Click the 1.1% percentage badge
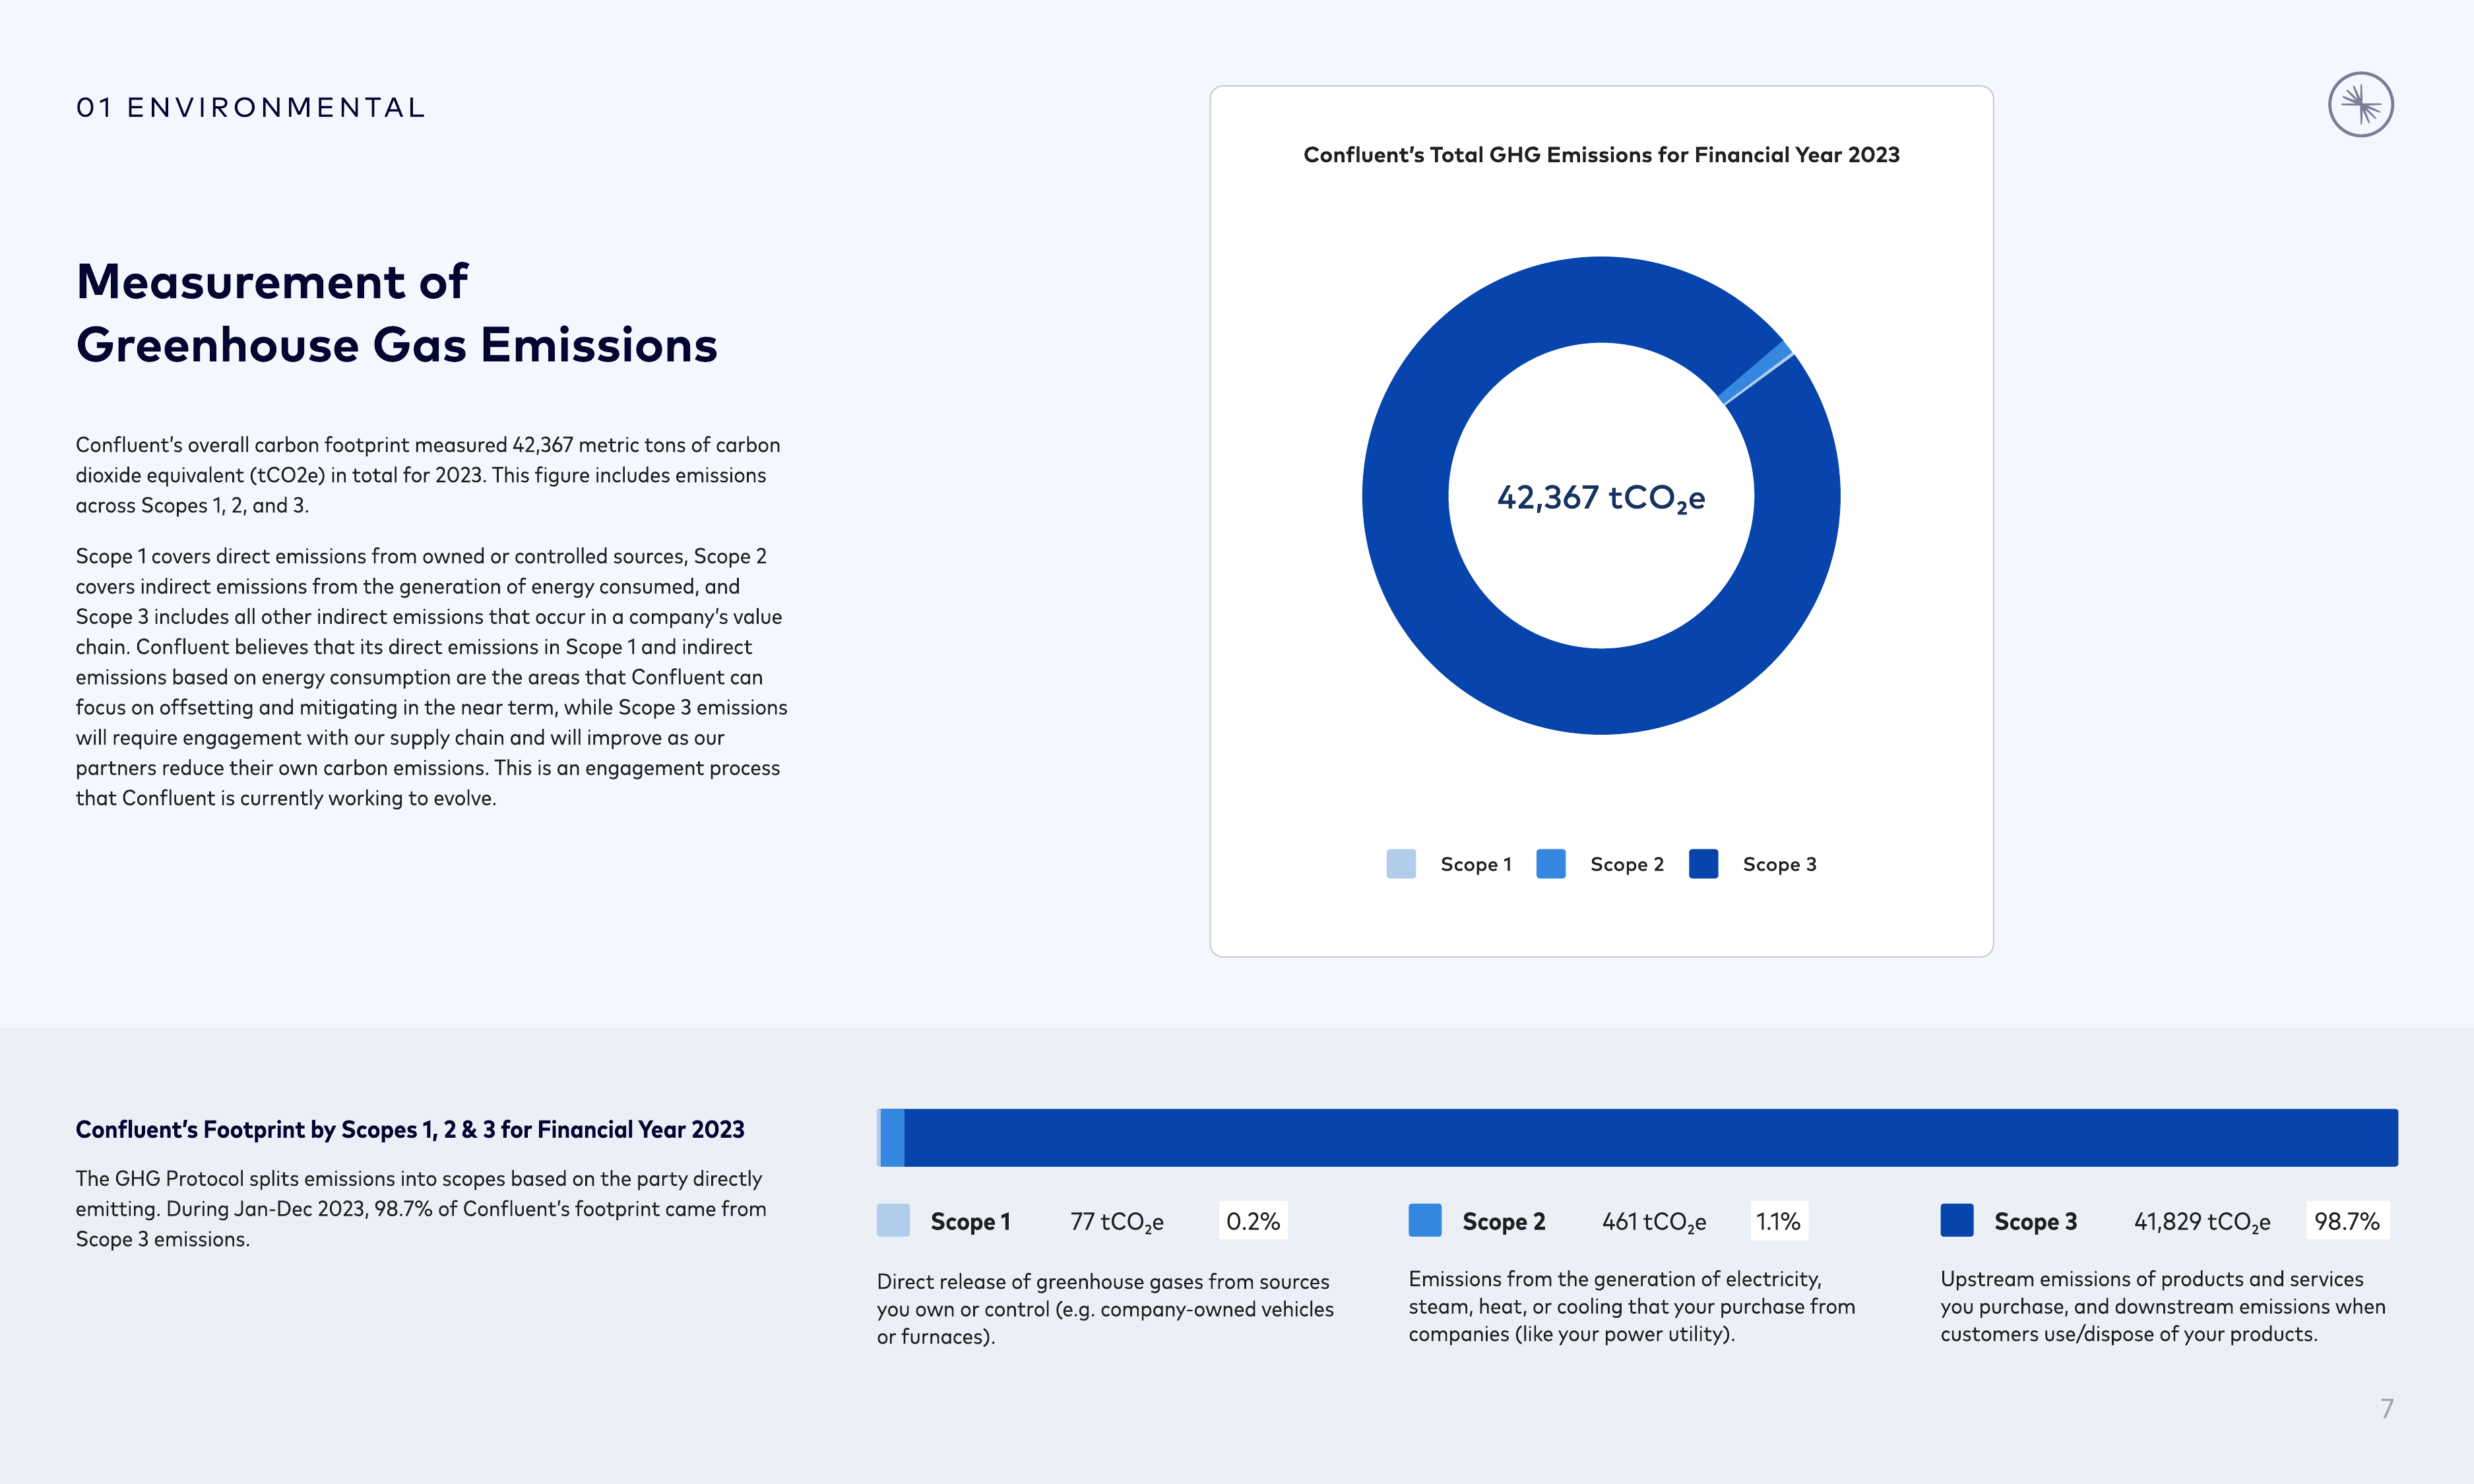The width and height of the screenshot is (2474, 1484). coord(1779,1221)
